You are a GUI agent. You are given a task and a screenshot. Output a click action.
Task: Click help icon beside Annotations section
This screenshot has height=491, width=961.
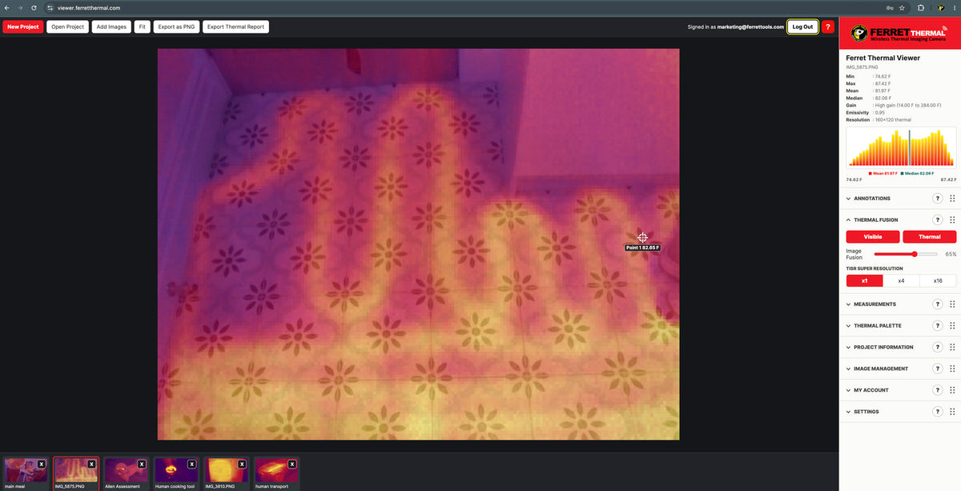click(x=937, y=199)
